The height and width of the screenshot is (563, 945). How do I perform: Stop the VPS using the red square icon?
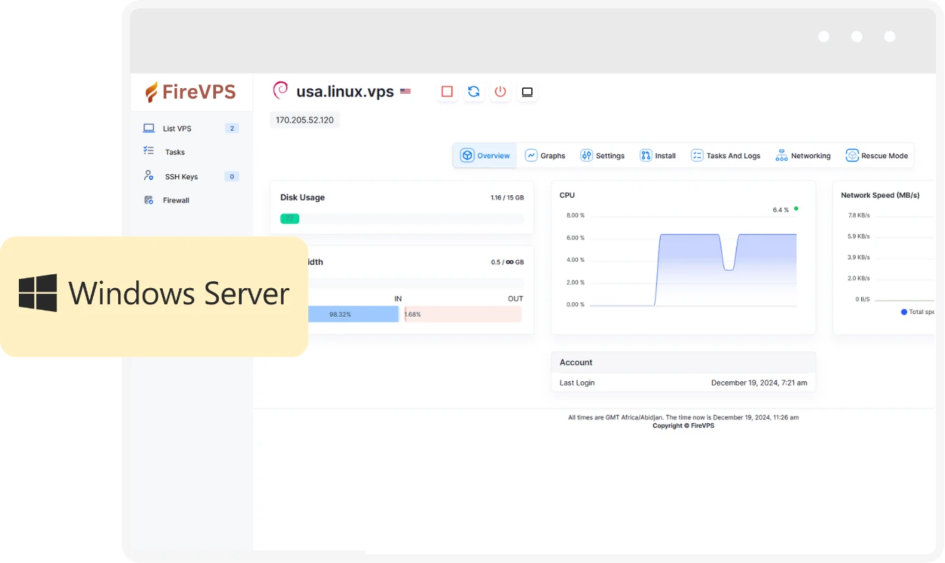pos(447,92)
